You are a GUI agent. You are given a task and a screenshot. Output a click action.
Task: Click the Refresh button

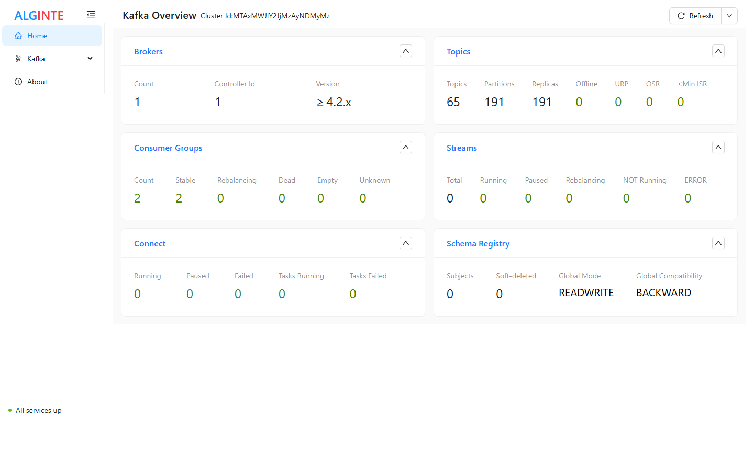695,16
